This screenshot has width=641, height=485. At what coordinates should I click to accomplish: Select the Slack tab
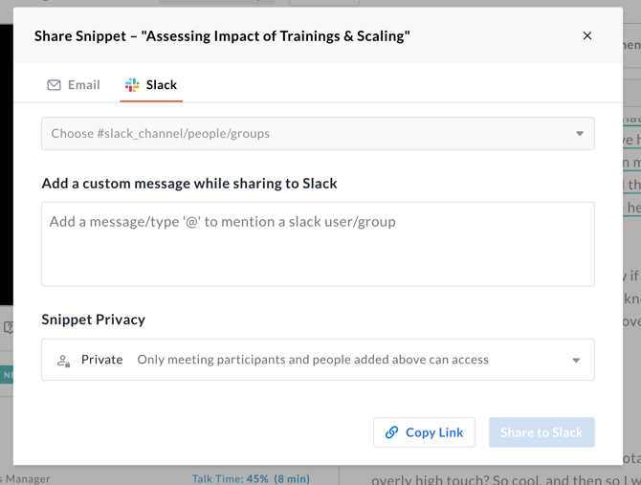pyautogui.click(x=151, y=85)
